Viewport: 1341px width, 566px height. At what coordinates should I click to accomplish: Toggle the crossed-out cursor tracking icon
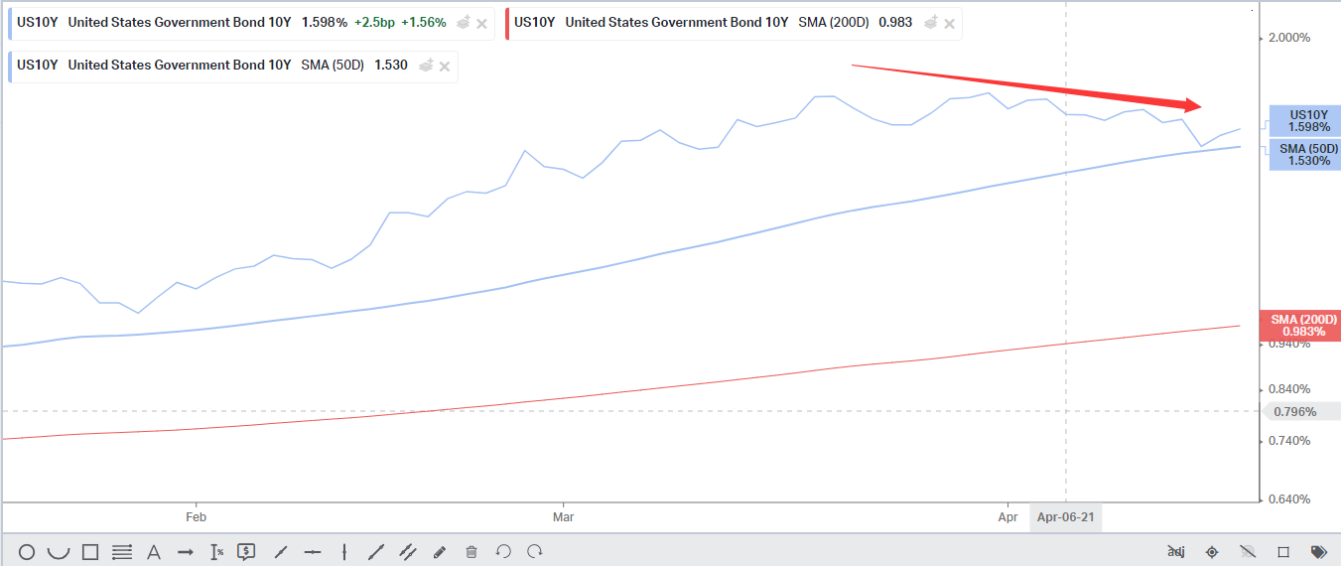pos(1248,552)
